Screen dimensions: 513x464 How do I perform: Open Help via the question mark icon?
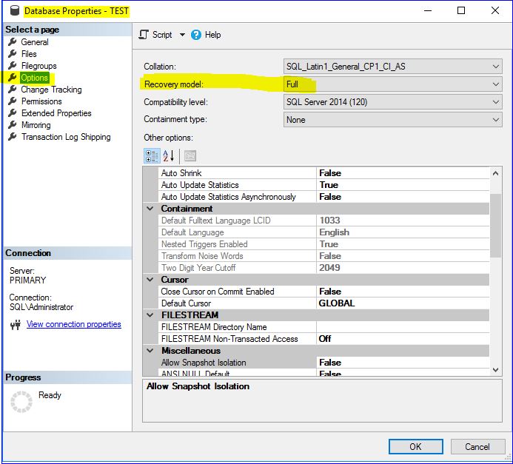tap(196, 35)
